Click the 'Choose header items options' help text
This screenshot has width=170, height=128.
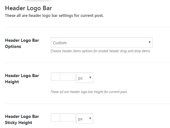(x=100, y=51)
